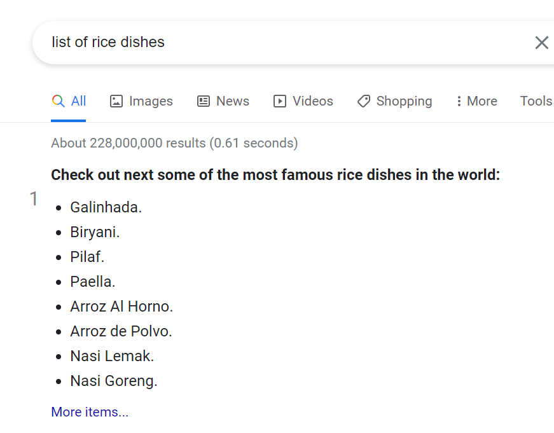The width and height of the screenshot is (554, 433).
Task: Click the three-dot icon beside More
Action: pos(459,101)
